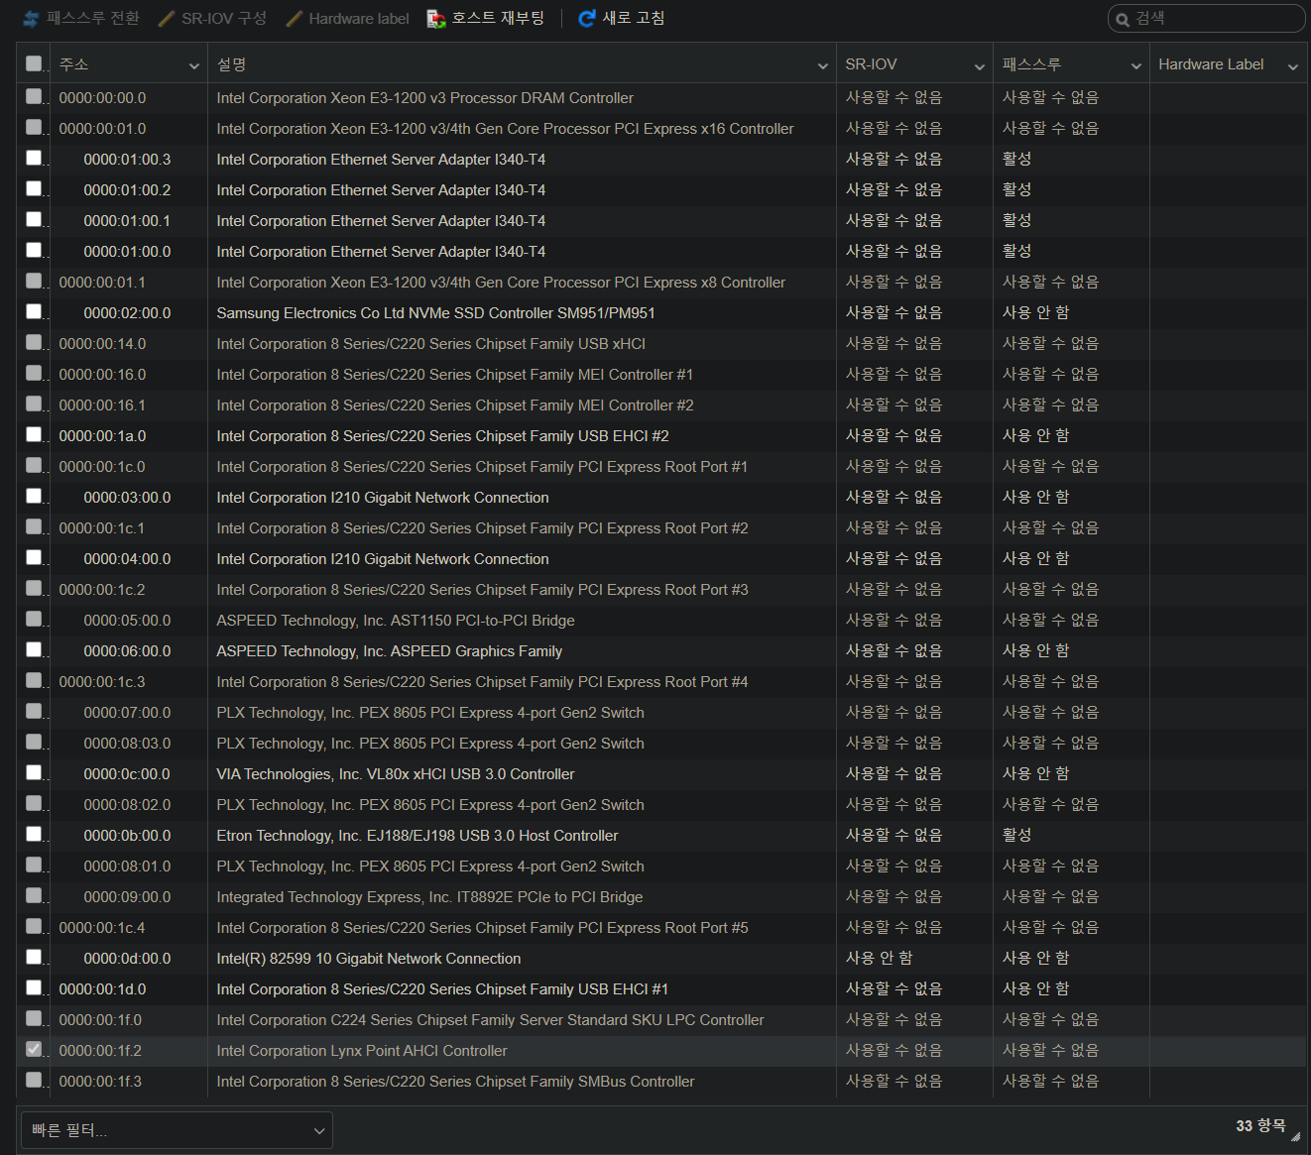Click the 사용 안 함 SR-IOV cell for 82599
Viewport: 1311px width, 1155px height.
point(879,958)
